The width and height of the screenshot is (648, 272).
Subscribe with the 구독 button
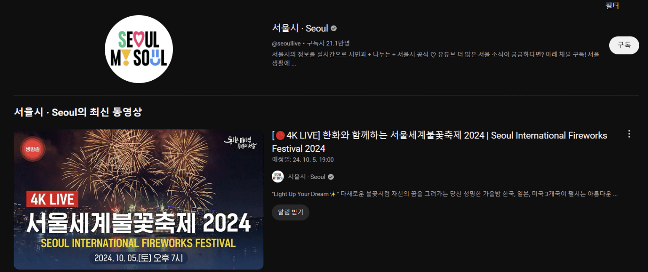[x=624, y=45]
